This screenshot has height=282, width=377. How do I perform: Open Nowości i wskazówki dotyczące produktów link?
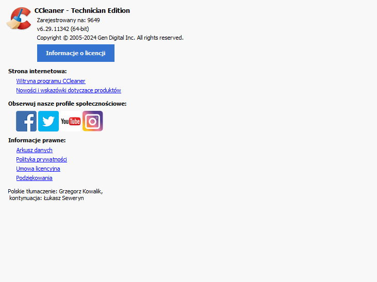pos(69,90)
